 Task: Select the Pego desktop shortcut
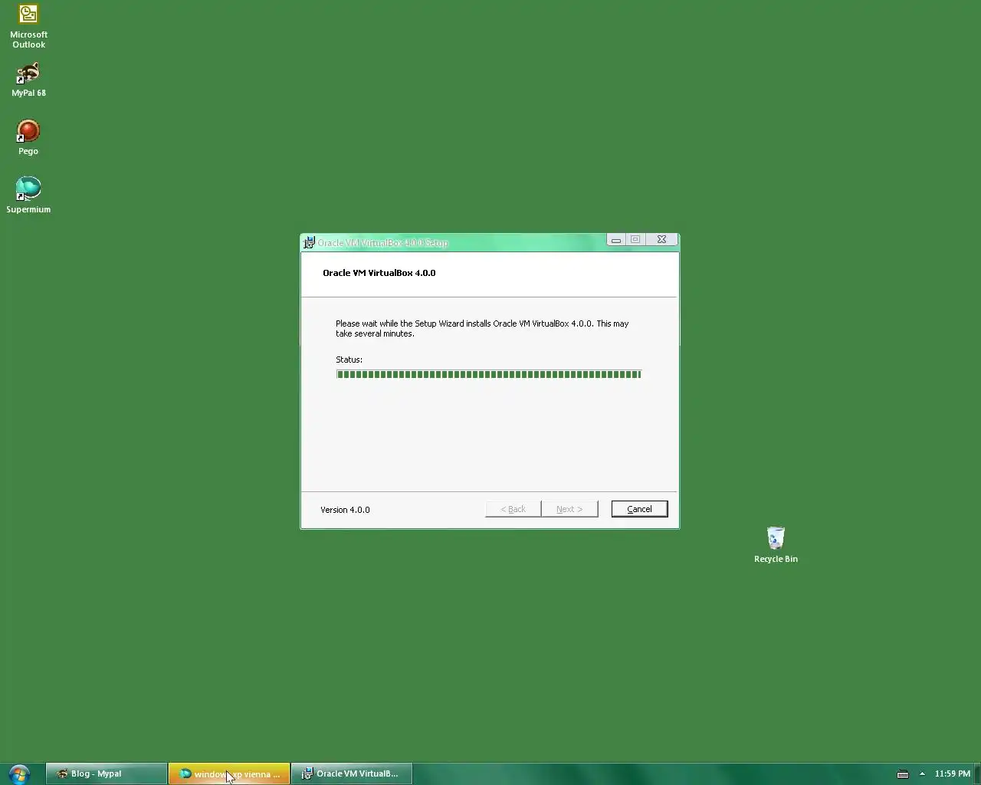pyautogui.click(x=28, y=138)
